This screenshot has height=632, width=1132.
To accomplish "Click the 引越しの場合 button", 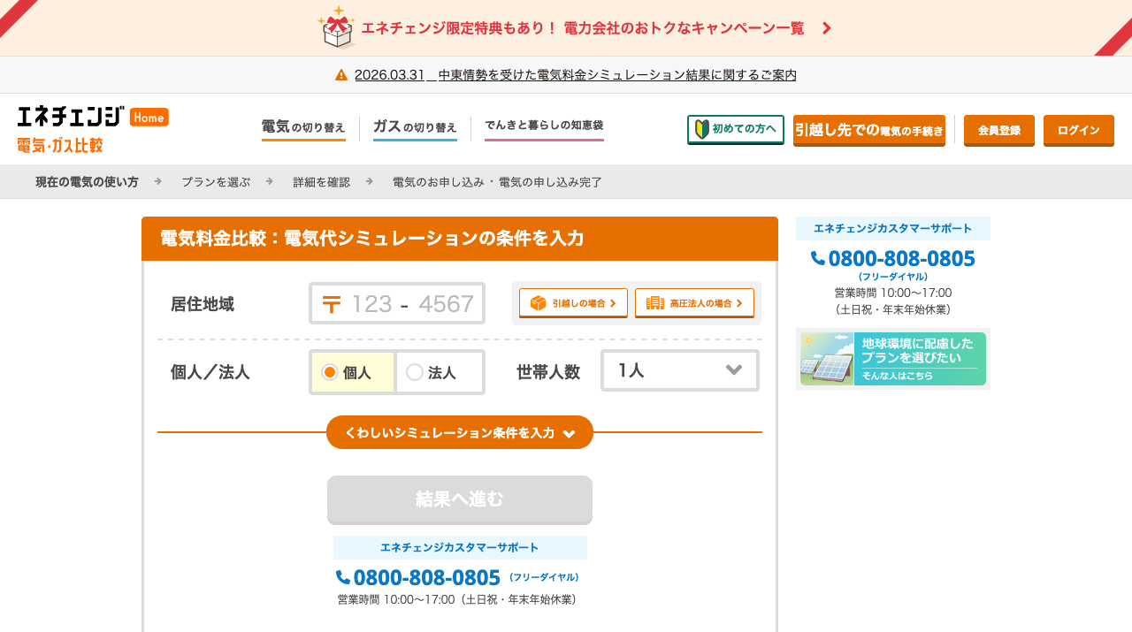I will (x=573, y=303).
